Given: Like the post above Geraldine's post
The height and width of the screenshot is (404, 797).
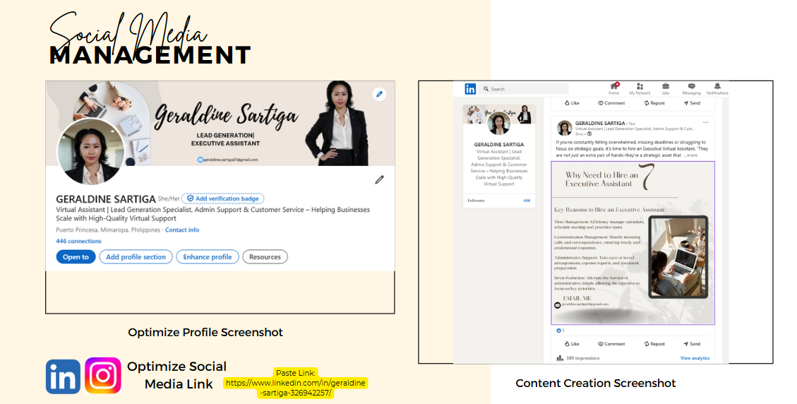Looking at the screenshot, I should coord(572,103).
